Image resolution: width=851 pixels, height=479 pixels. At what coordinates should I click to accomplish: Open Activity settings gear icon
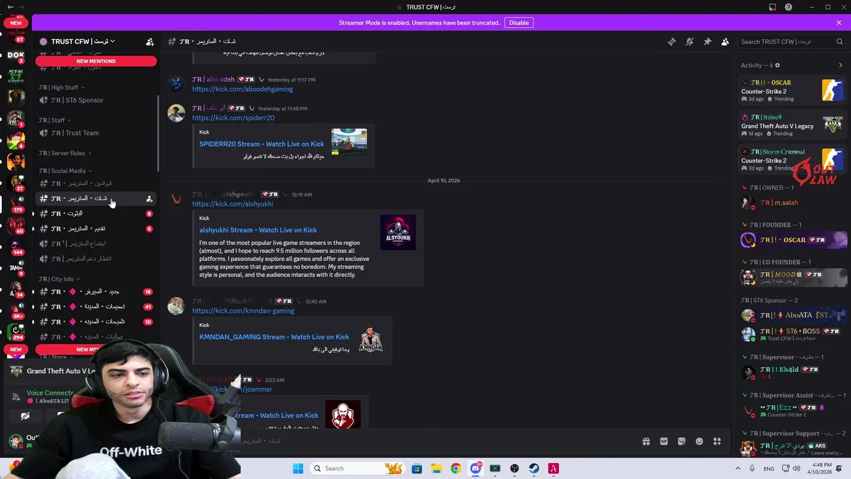[x=777, y=65]
